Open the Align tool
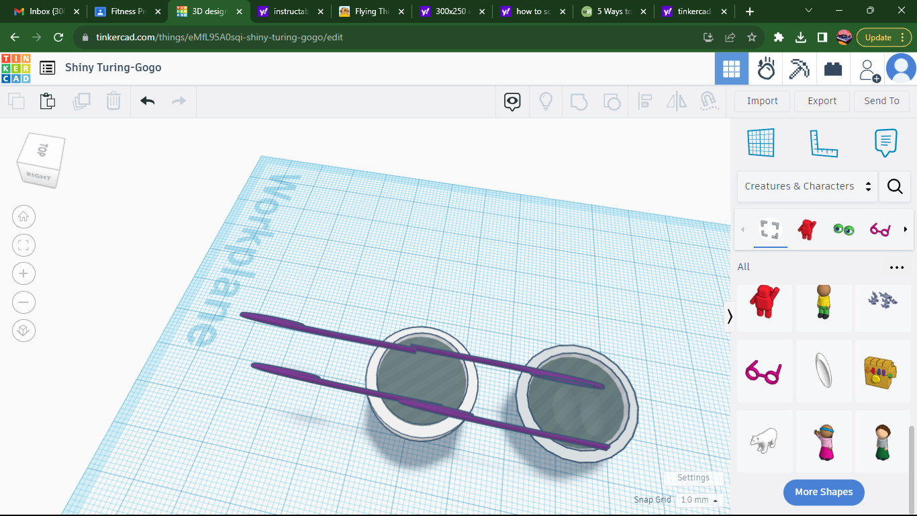This screenshot has height=516, width=917. coord(644,101)
